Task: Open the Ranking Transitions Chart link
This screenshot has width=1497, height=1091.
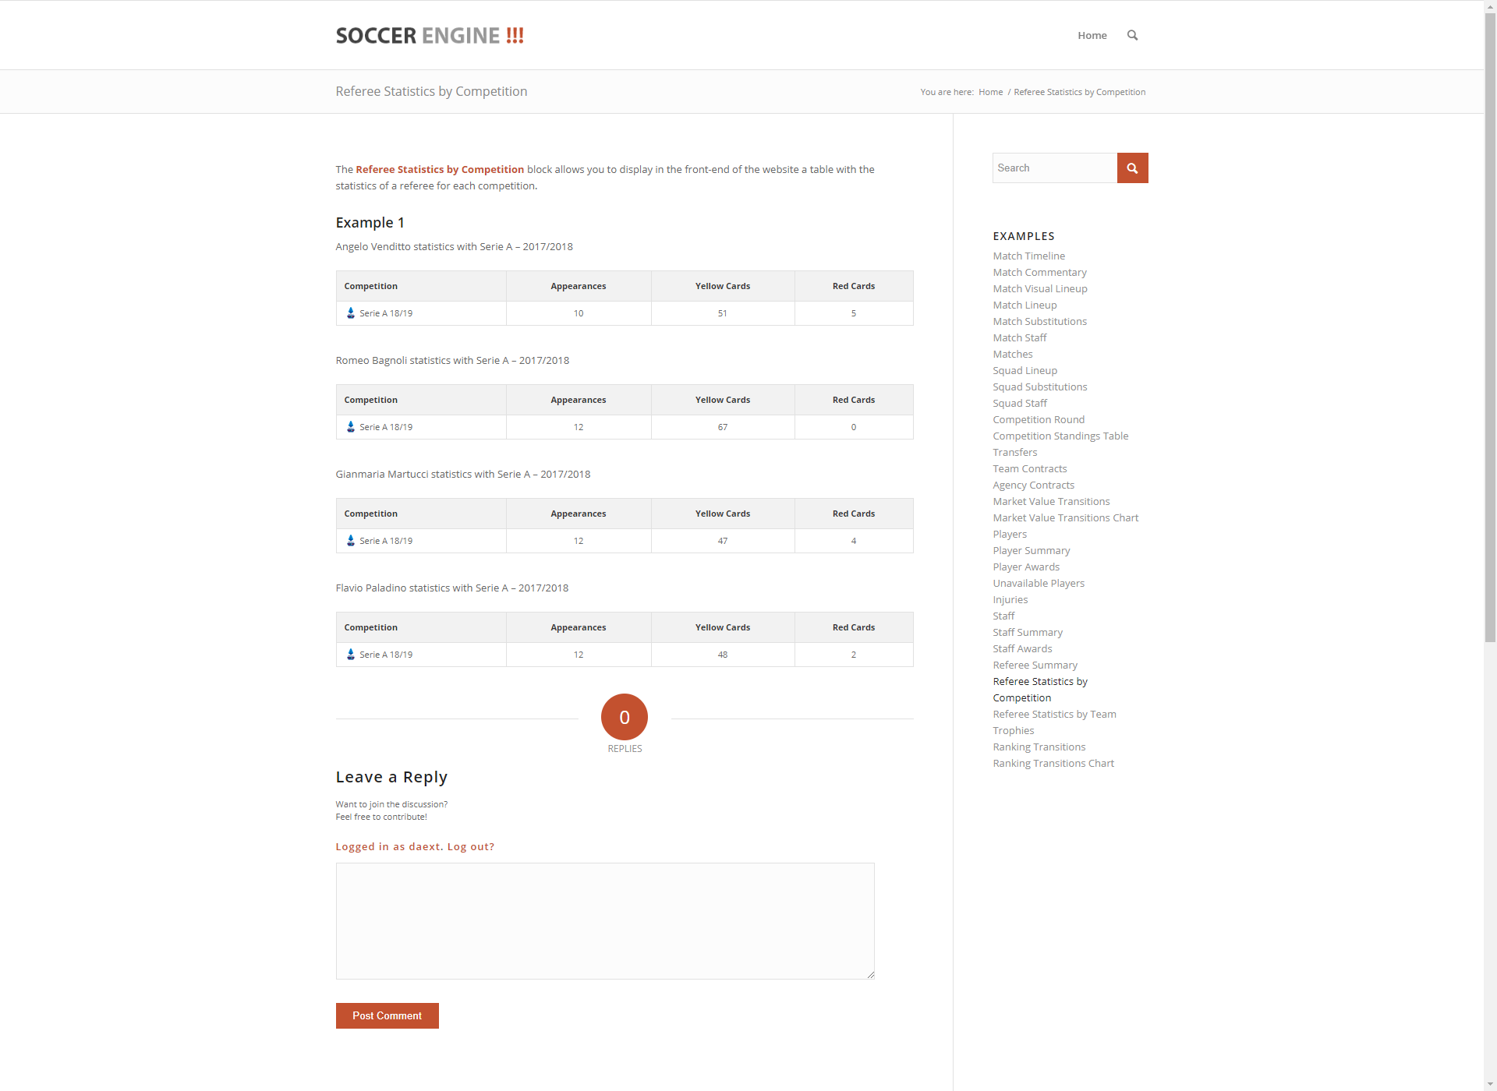Action: [x=1053, y=763]
